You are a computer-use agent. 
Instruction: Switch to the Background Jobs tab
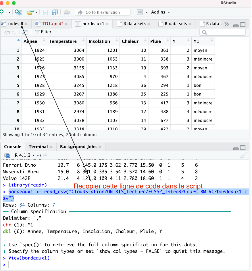(x=78, y=147)
